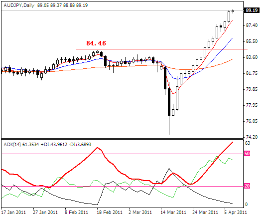The width and height of the screenshot is (266, 217).
Task: Select the thick red ADX line peak near 18 Feb
Action: (x=97, y=148)
